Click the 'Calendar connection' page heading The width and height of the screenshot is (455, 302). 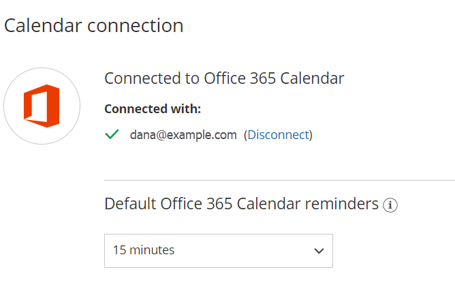tap(93, 26)
